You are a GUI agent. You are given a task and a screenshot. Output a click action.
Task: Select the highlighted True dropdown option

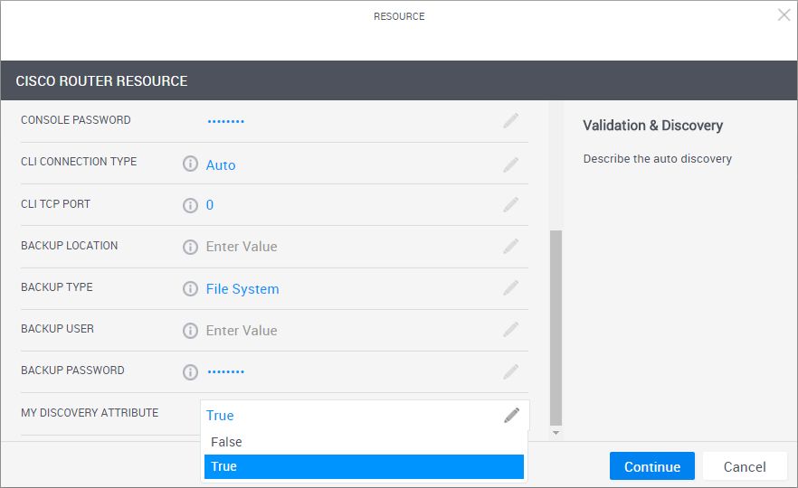click(364, 466)
